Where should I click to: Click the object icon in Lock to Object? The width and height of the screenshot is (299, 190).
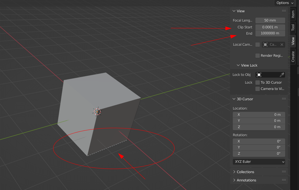[x=259, y=75]
